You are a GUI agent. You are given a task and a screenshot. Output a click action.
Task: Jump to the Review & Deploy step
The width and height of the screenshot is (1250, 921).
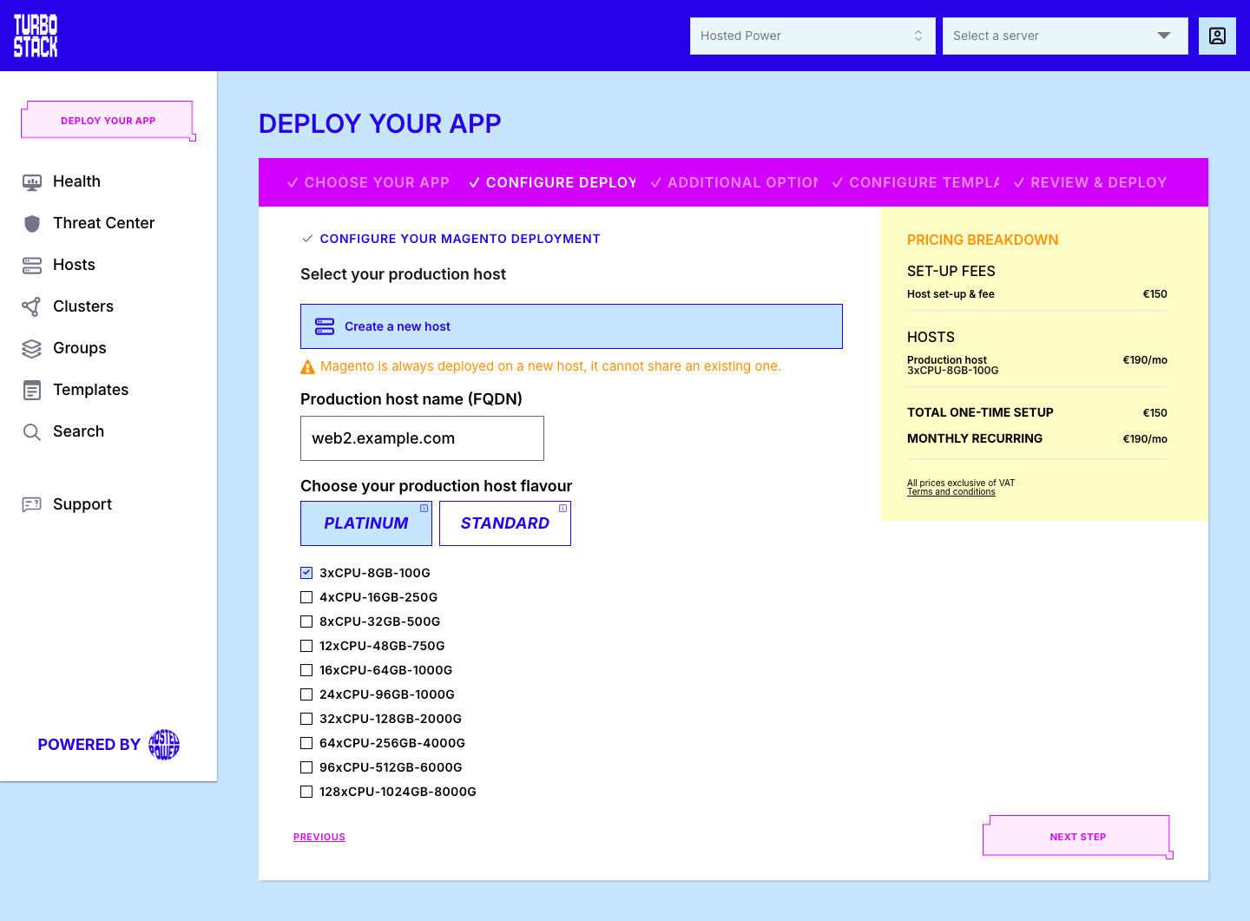(1090, 182)
